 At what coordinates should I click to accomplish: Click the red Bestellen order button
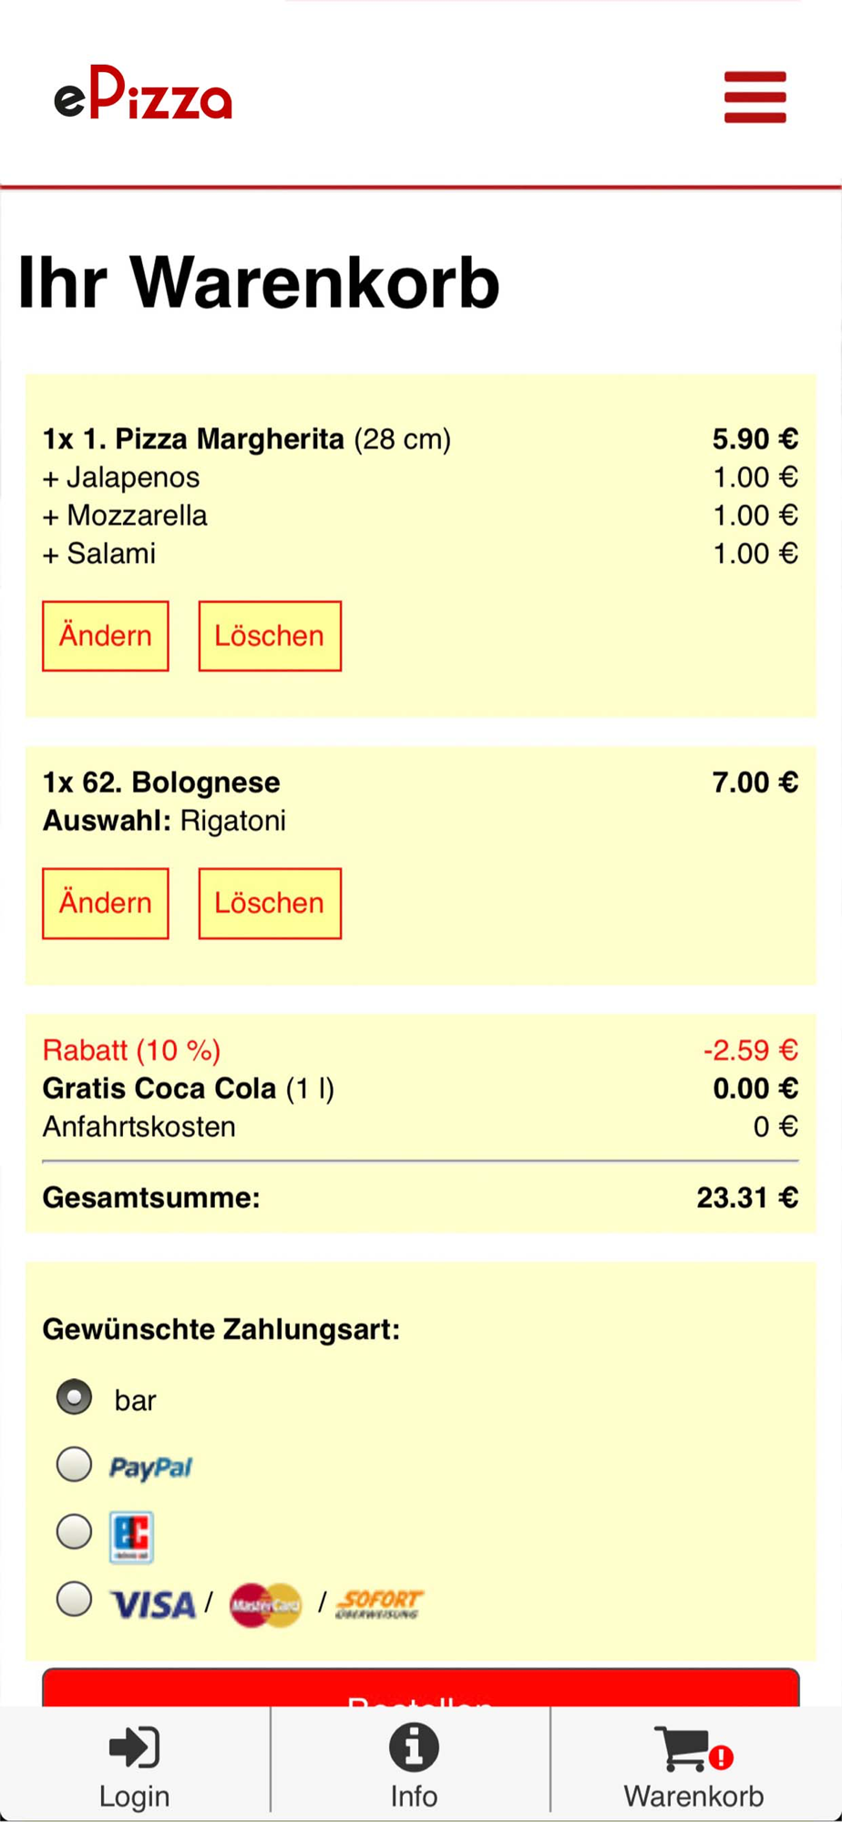[x=421, y=1688]
